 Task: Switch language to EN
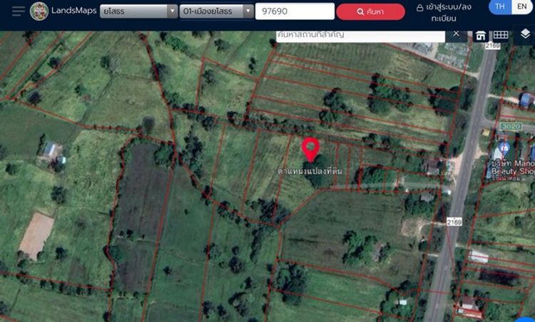pyautogui.click(x=521, y=6)
